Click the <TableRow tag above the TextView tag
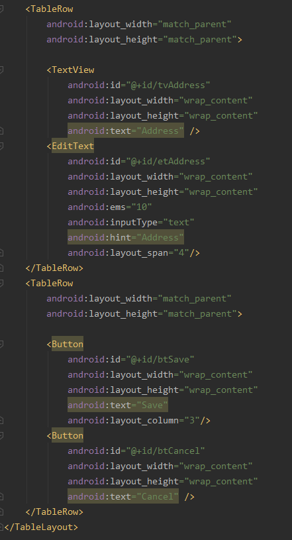The image size is (292, 540). 49,9
